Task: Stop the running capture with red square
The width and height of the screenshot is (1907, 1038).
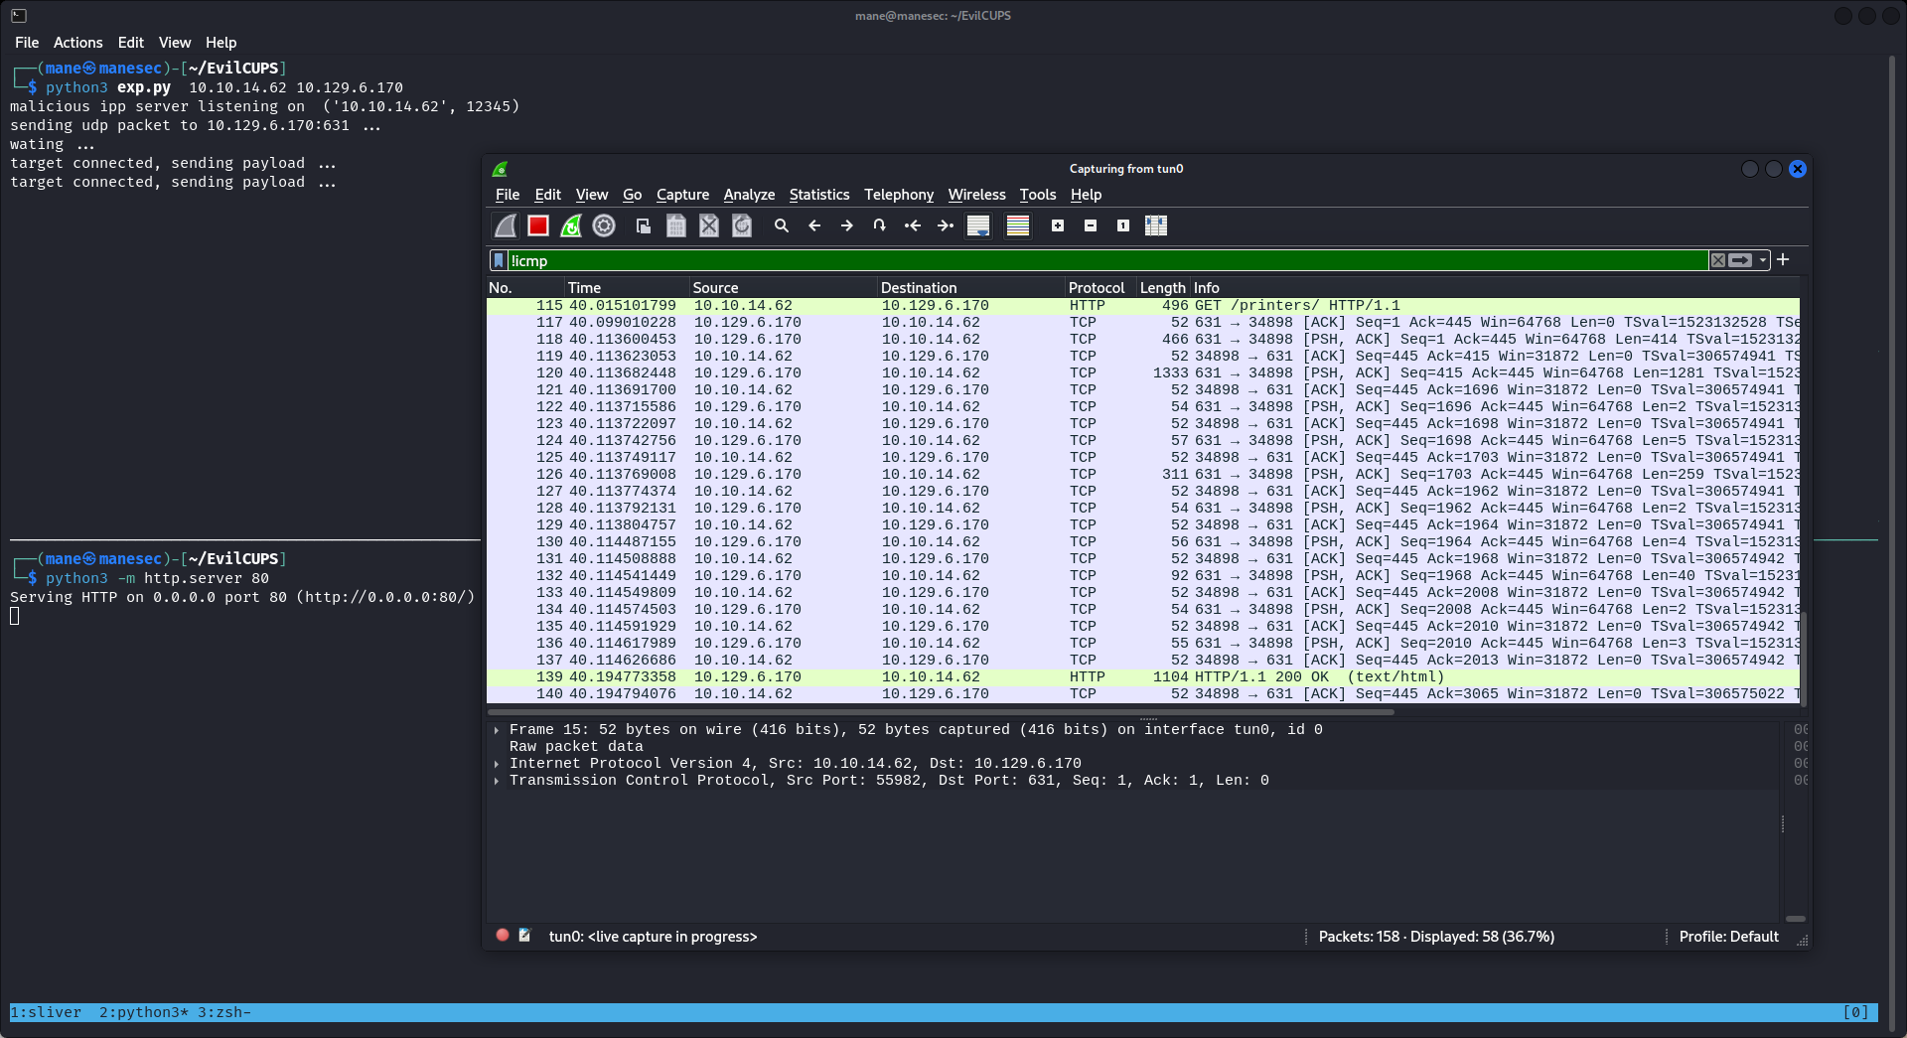Action: tap(538, 226)
